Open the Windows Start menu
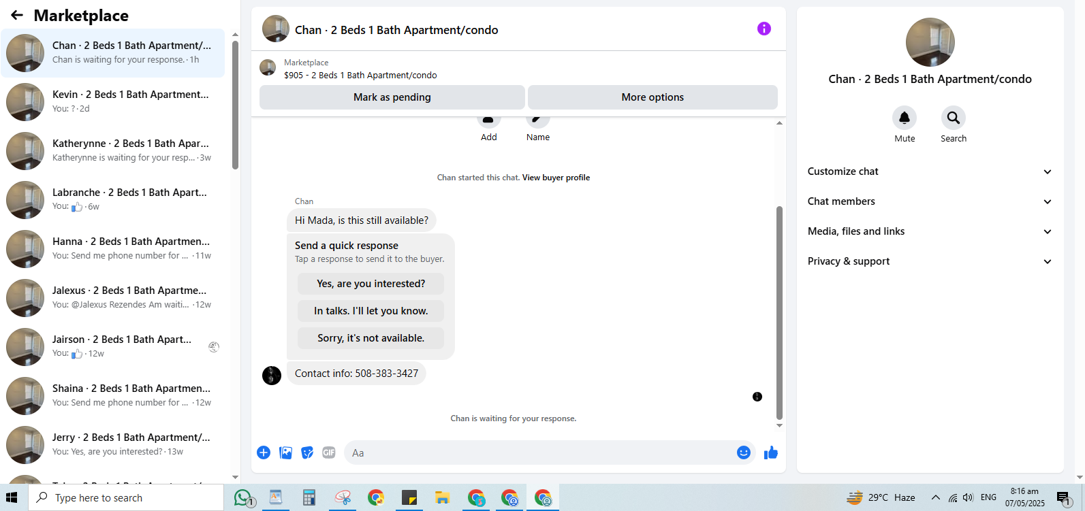This screenshot has height=511, width=1085. point(12,498)
